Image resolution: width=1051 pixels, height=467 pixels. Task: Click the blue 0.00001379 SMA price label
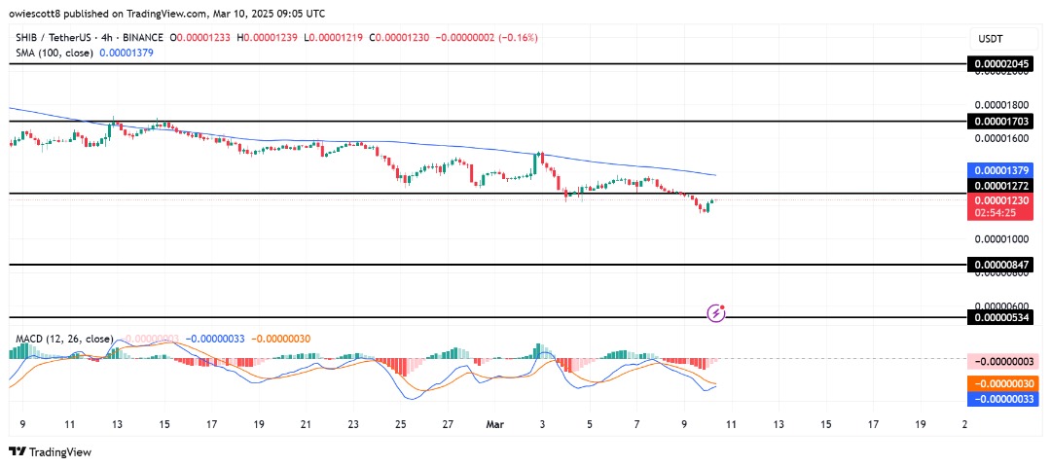pyautogui.click(x=1000, y=169)
